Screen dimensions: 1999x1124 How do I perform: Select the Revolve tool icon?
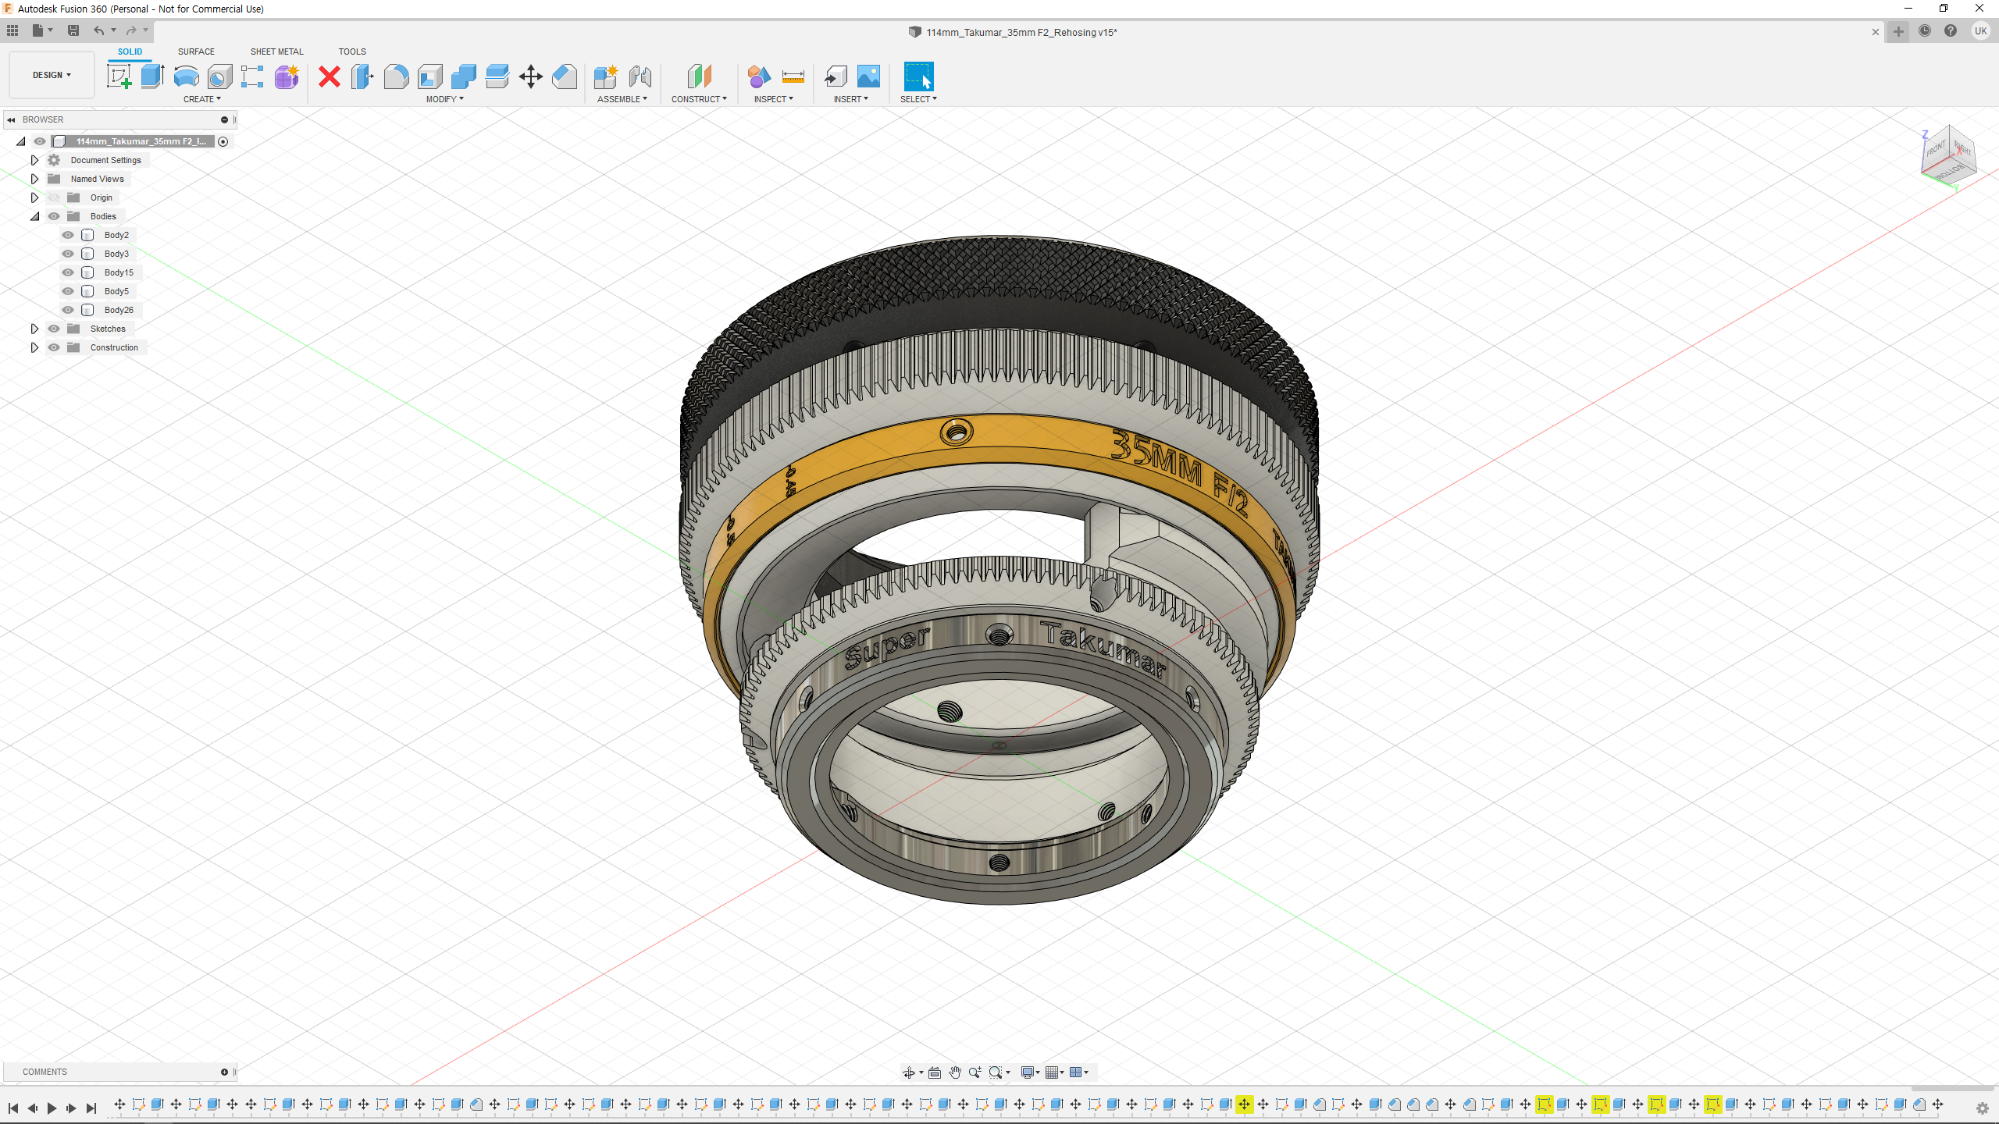pos(186,76)
